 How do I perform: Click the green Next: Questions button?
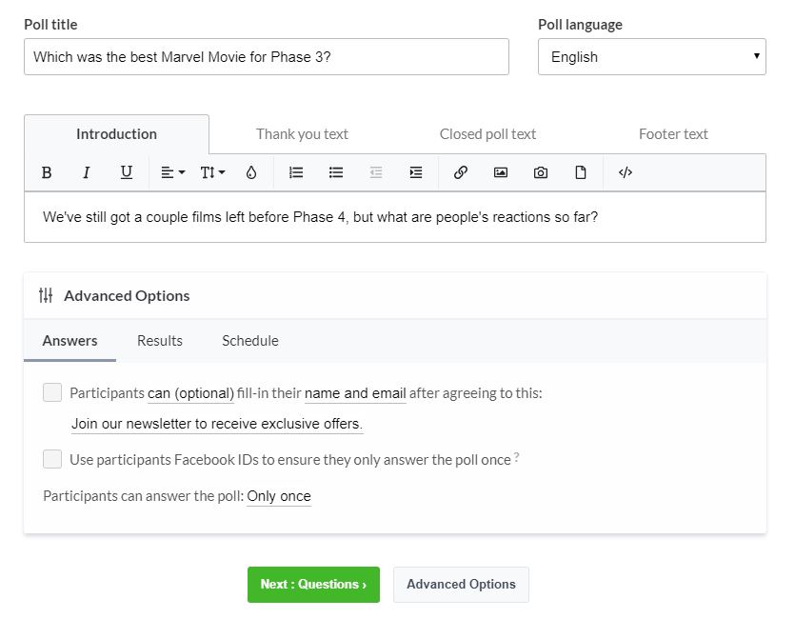pos(313,585)
